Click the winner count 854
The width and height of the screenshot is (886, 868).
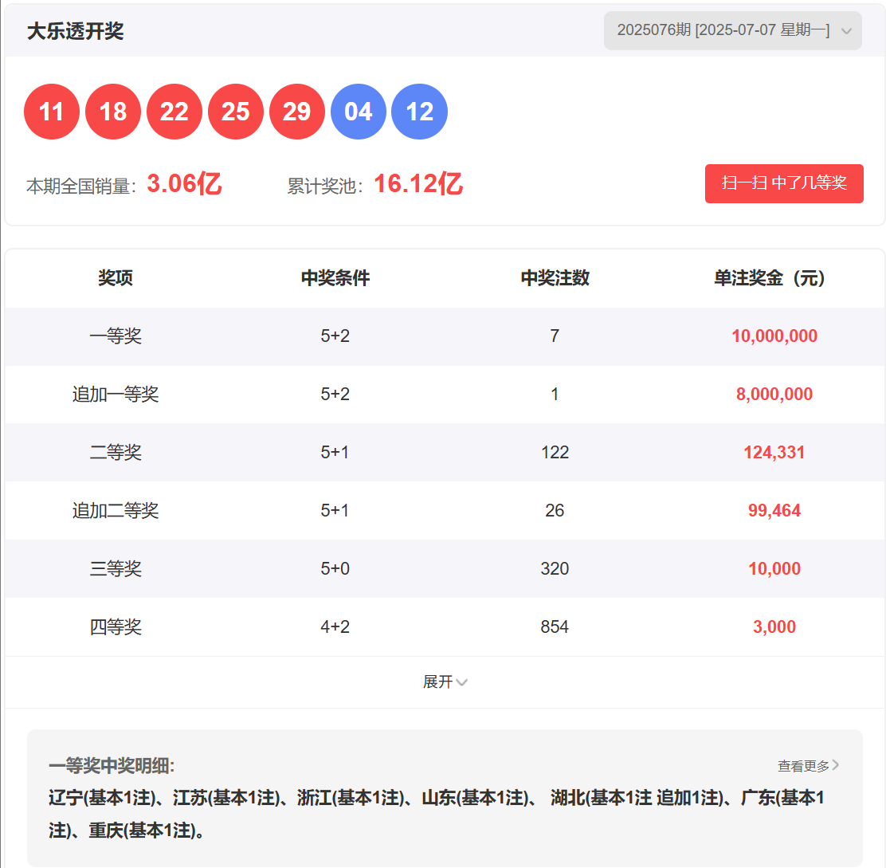pyautogui.click(x=555, y=626)
